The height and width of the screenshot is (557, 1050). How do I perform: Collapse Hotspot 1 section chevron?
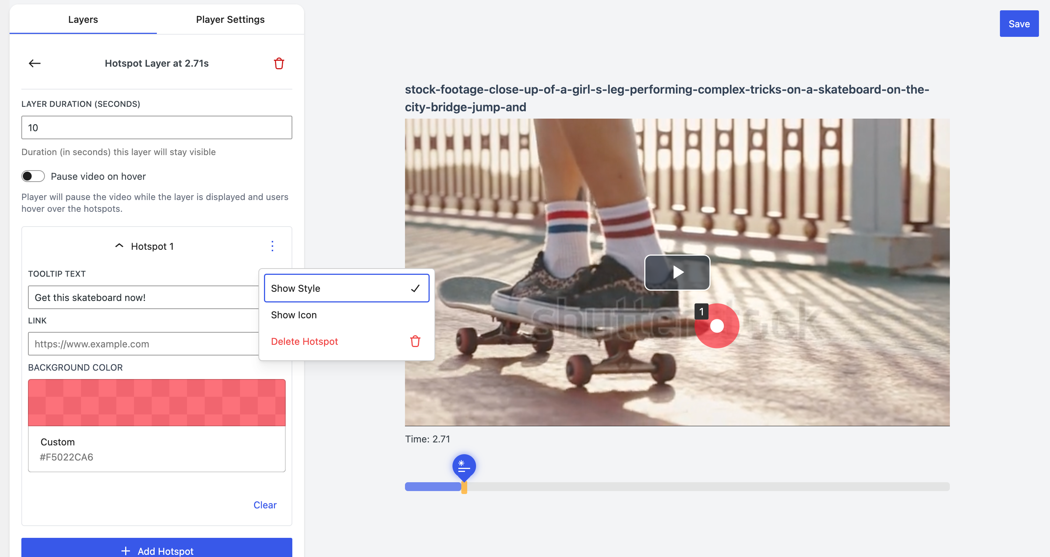(x=119, y=246)
